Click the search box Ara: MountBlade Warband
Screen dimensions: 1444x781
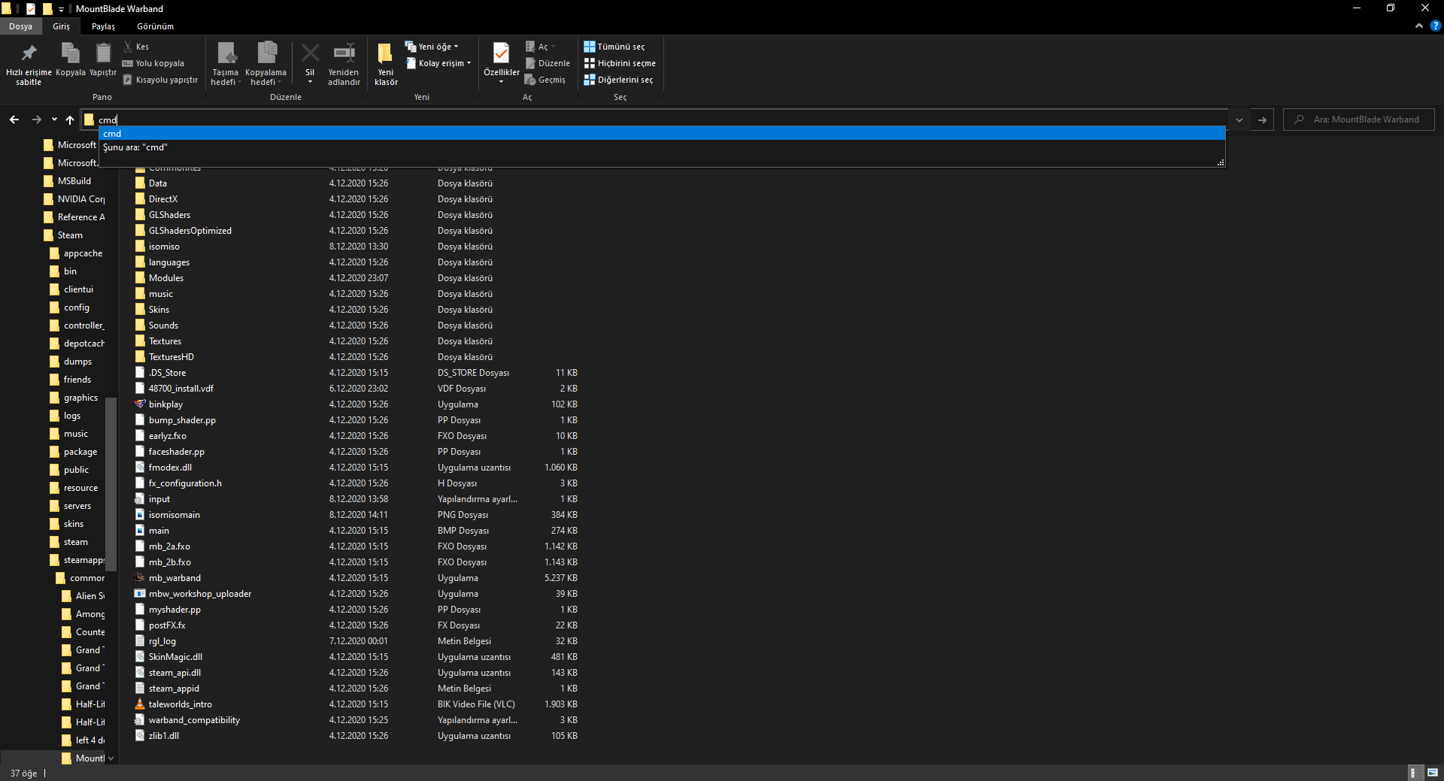tap(1359, 120)
